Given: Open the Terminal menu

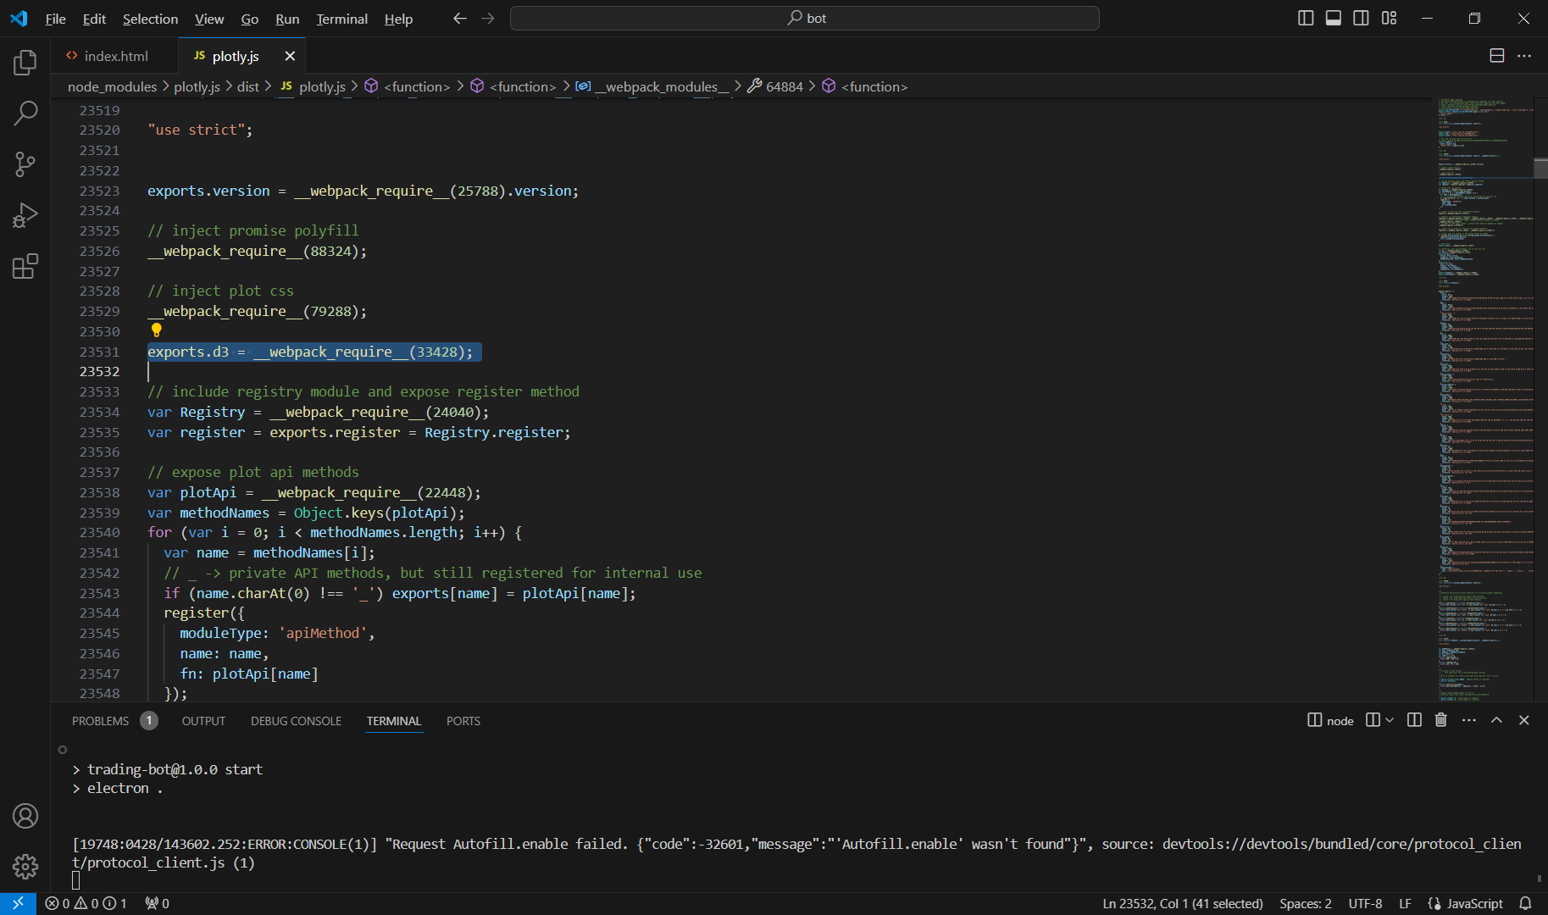Looking at the screenshot, I should tap(341, 19).
